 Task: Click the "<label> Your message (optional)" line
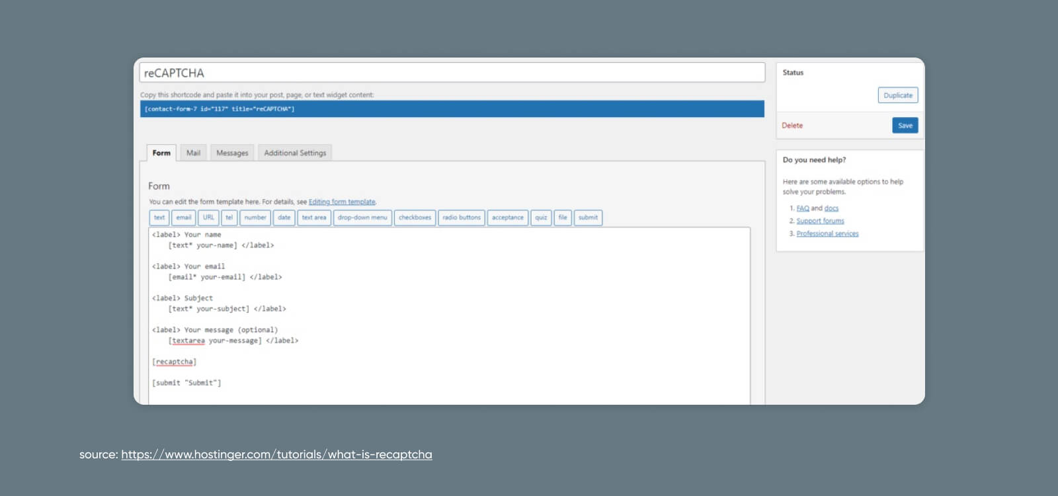click(x=215, y=330)
